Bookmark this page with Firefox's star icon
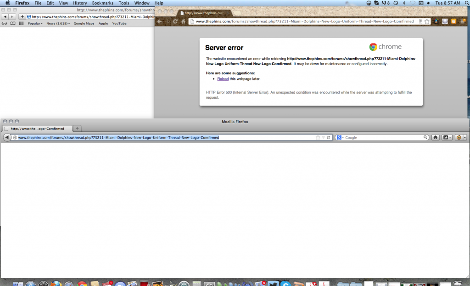 (318, 138)
